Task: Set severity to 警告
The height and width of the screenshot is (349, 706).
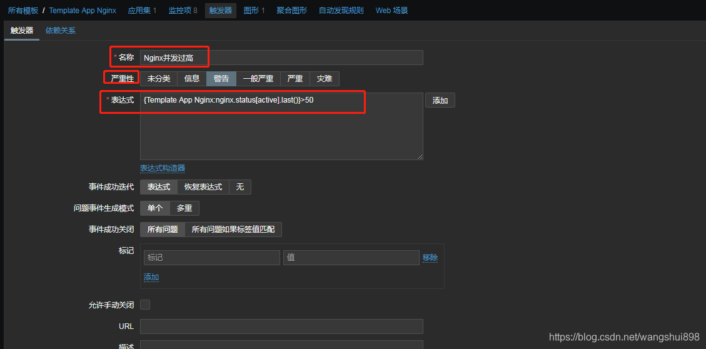Action: (221, 79)
